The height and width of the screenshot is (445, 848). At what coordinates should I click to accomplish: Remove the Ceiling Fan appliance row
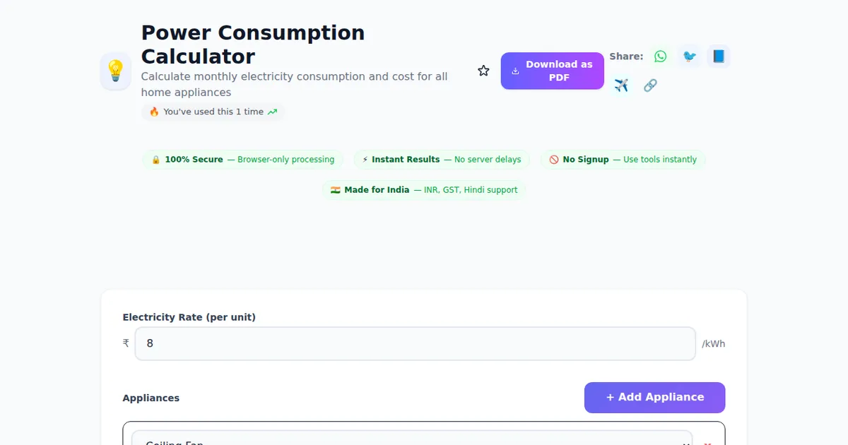(707, 441)
